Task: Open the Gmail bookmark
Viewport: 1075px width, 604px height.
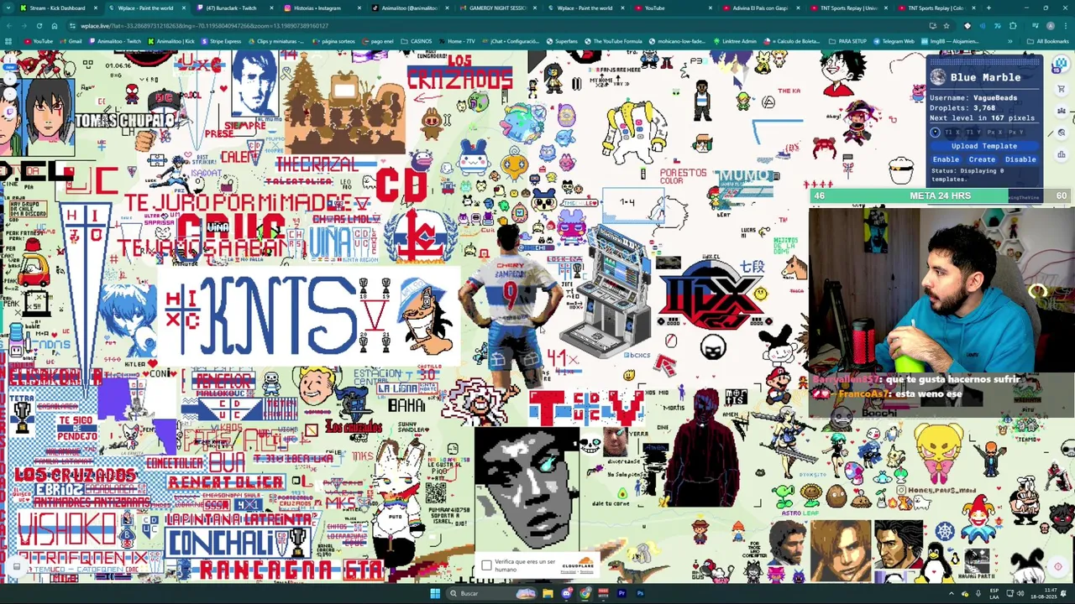Action: [x=71, y=41]
